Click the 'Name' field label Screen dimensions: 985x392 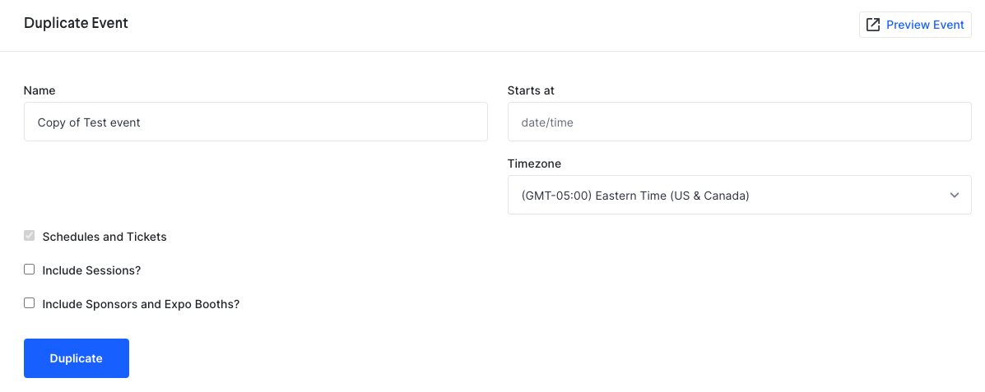(39, 90)
